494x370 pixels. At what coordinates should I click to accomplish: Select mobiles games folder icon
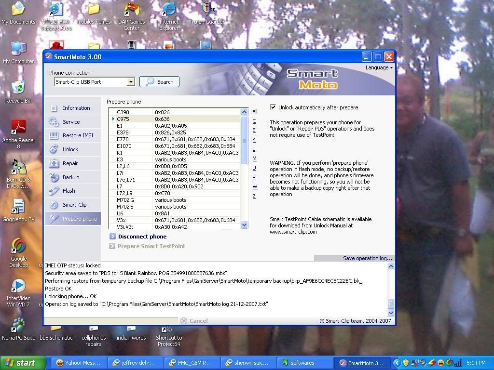[94, 13]
